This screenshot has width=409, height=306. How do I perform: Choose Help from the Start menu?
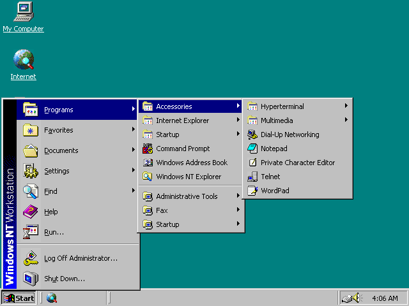[x=77, y=212]
